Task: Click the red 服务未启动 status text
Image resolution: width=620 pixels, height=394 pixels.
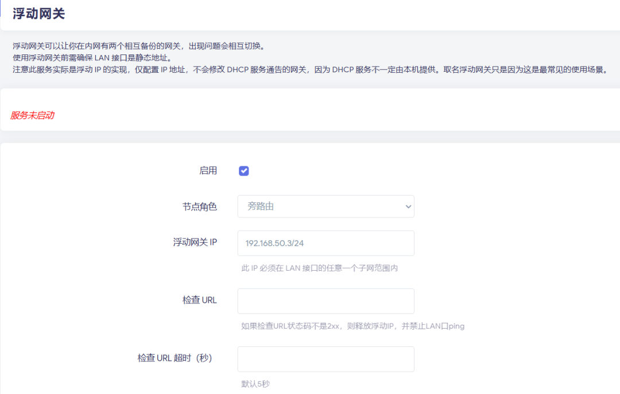Action: click(x=32, y=115)
